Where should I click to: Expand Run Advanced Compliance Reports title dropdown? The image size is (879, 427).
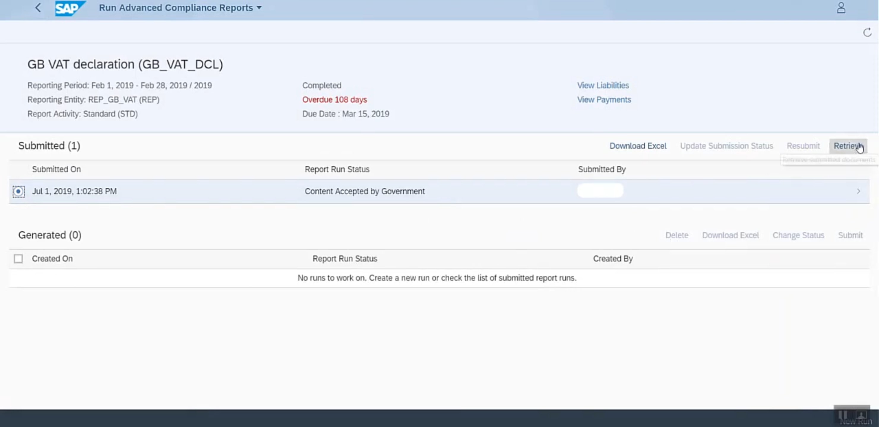[259, 8]
